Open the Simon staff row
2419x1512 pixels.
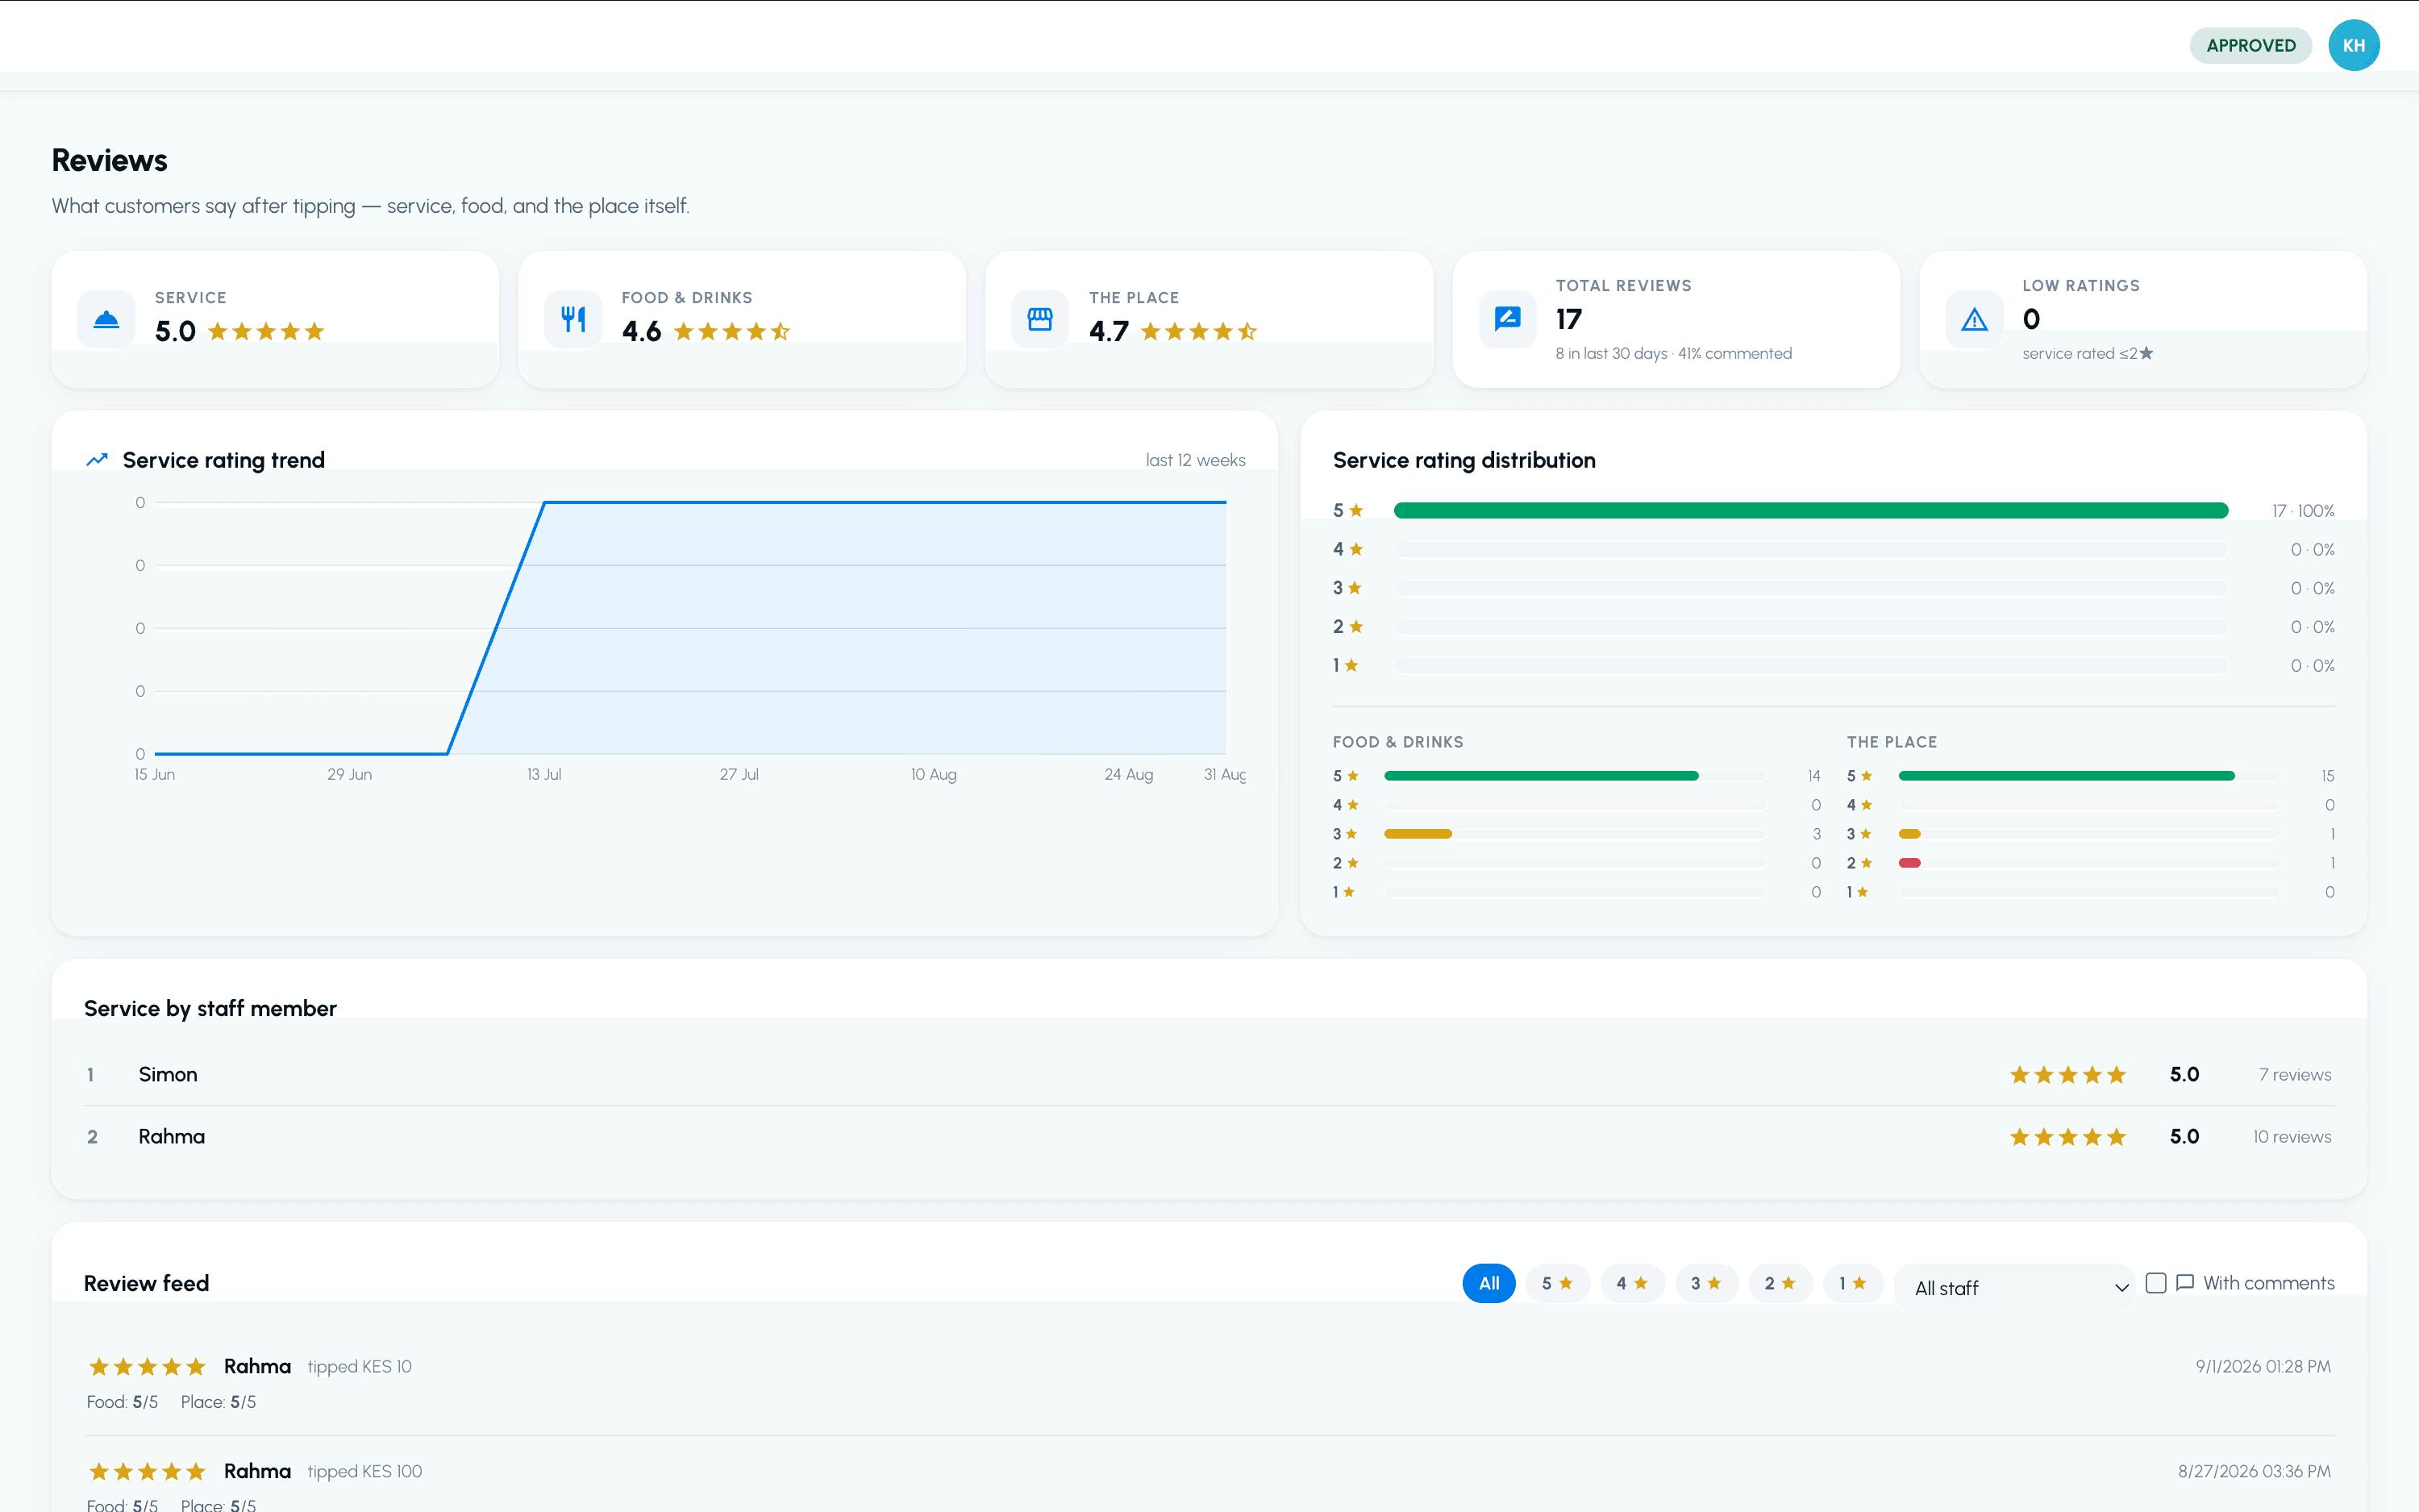tap(1209, 1075)
